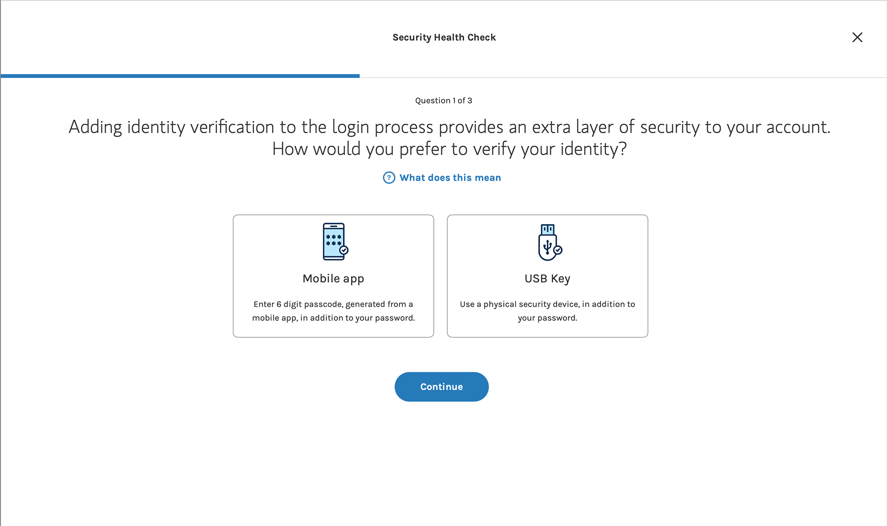
Task: Click the physical security device description
Action: pos(547,311)
